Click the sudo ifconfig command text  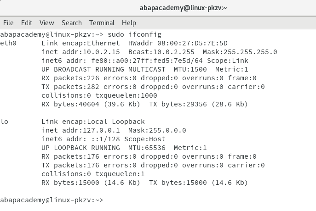click(134, 34)
